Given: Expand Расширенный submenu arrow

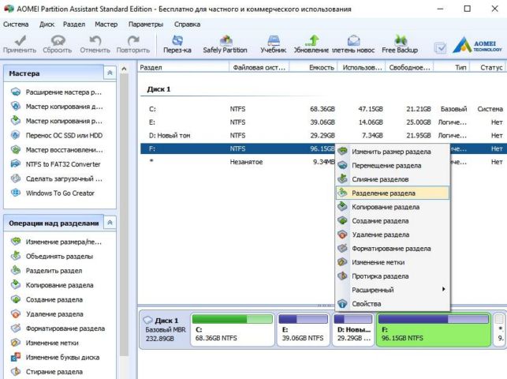Looking at the screenshot, I should [x=444, y=289].
